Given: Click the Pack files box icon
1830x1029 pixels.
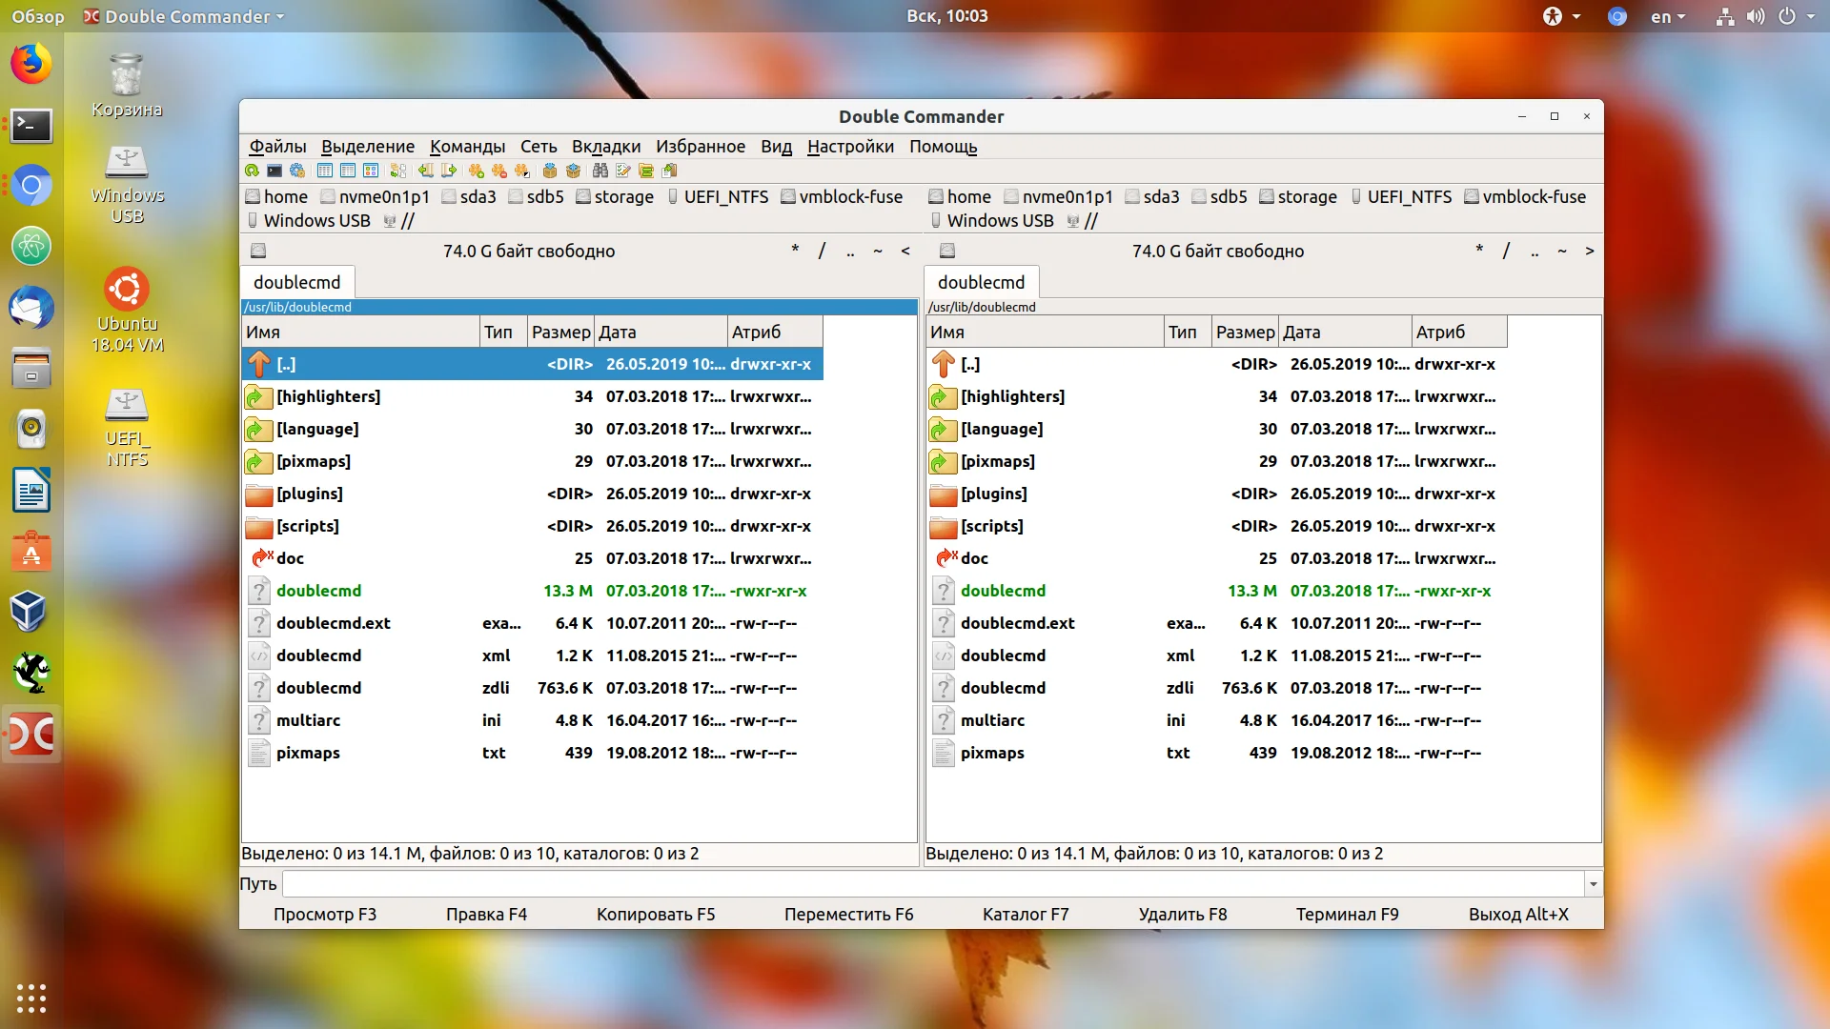Looking at the screenshot, I should coord(550,171).
